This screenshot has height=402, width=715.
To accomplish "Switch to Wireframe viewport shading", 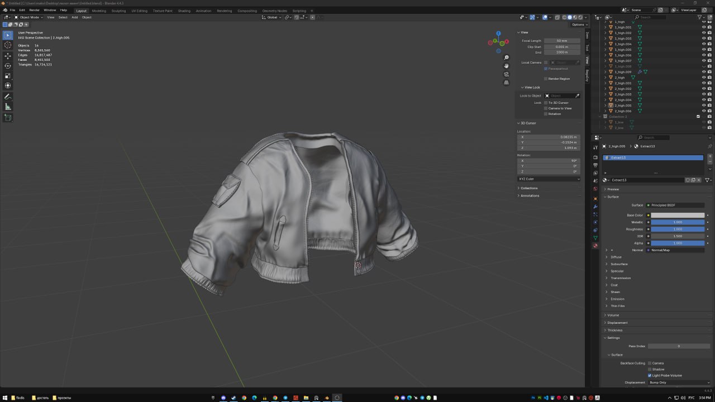I will click(x=564, y=17).
